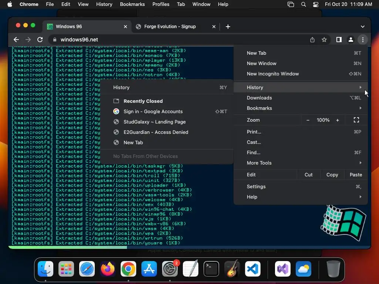
Task: Choose New Tab from the Chrome menu
Action: pyautogui.click(x=301, y=53)
